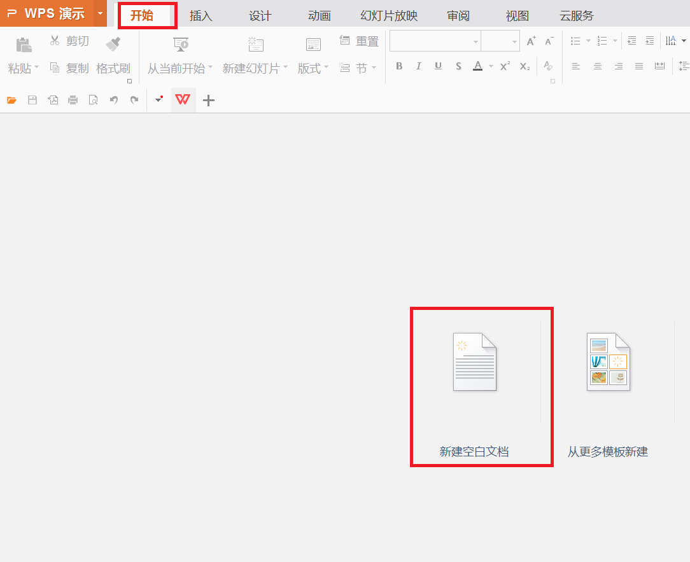The image size is (690, 562).
Task: Click the print preview icon
Action: 94,100
